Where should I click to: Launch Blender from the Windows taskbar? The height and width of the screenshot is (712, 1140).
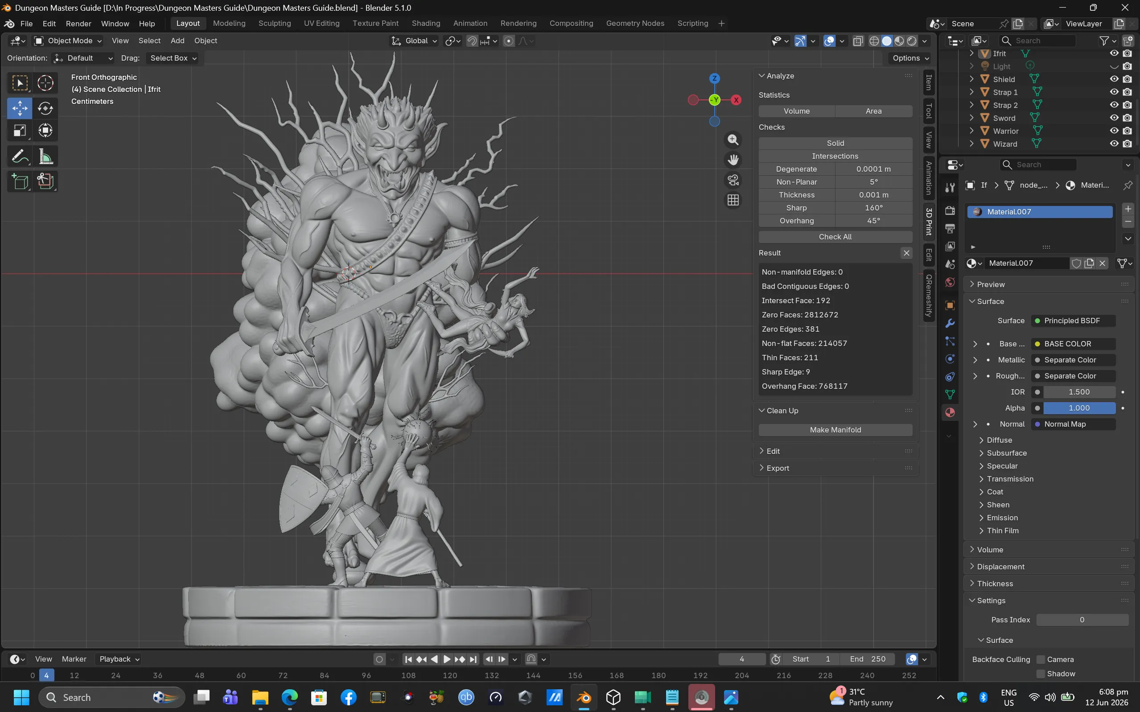point(584,697)
